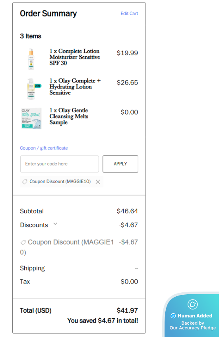Screen dimensions: 219x337
Task: Click the tag icon in the discounts breakdown
Action: (23, 242)
